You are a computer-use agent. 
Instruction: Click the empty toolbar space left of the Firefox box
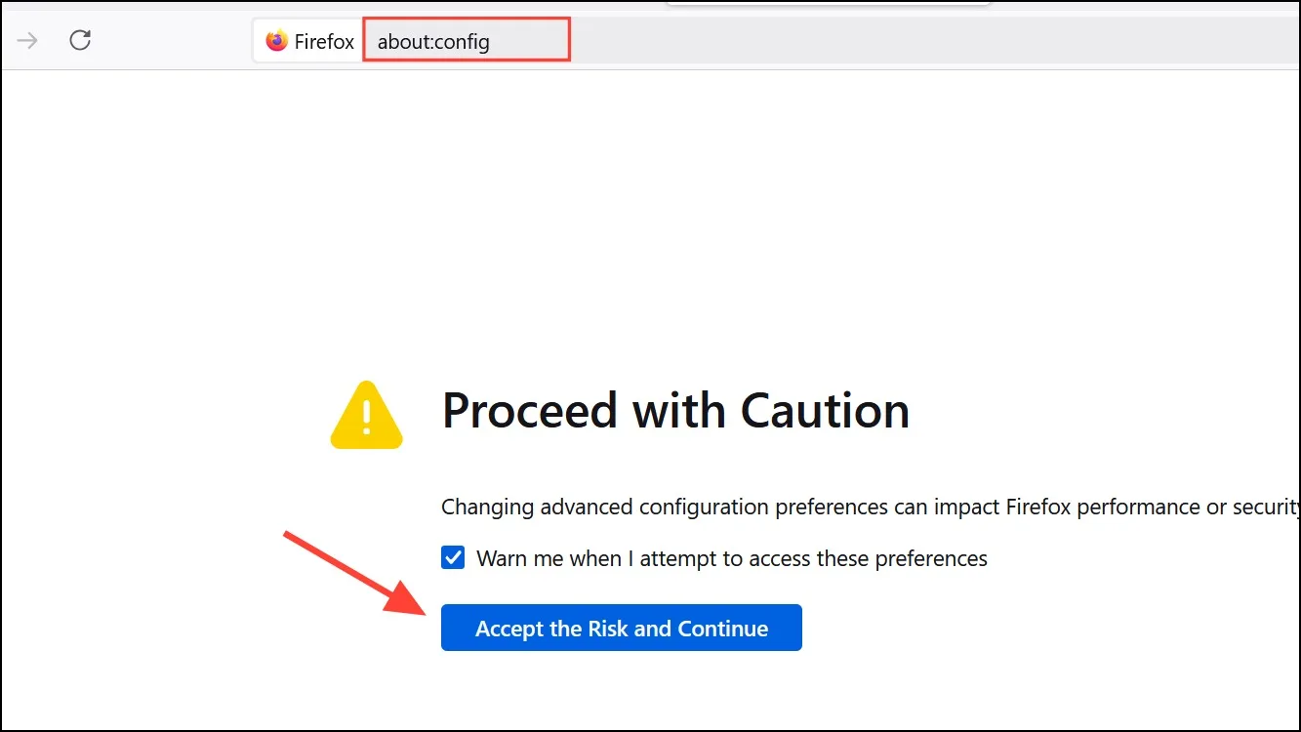tap(174, 42)
